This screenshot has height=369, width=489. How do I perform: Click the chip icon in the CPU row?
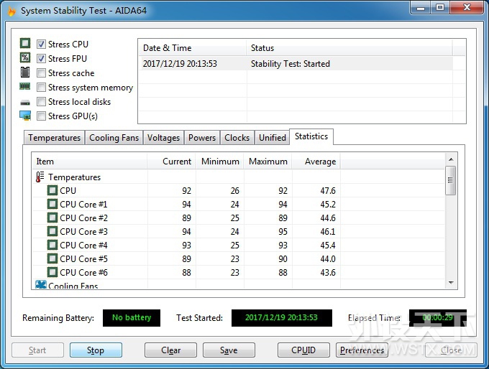(x=52, y=190)
